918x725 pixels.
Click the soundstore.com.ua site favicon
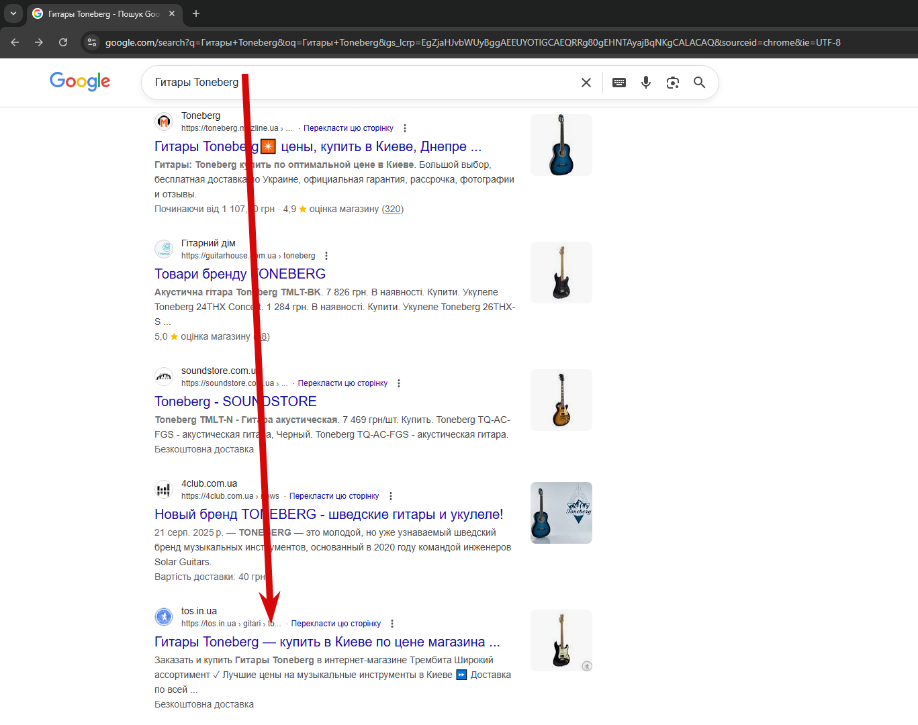[x=164, y=377]
